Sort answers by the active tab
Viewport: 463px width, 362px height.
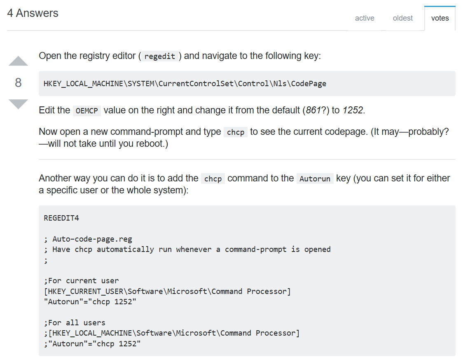[365, 18]
